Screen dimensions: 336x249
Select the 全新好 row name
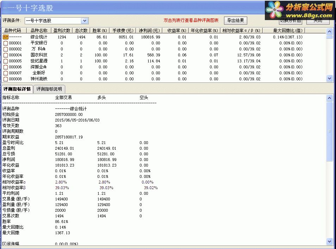tap(39, 73)
